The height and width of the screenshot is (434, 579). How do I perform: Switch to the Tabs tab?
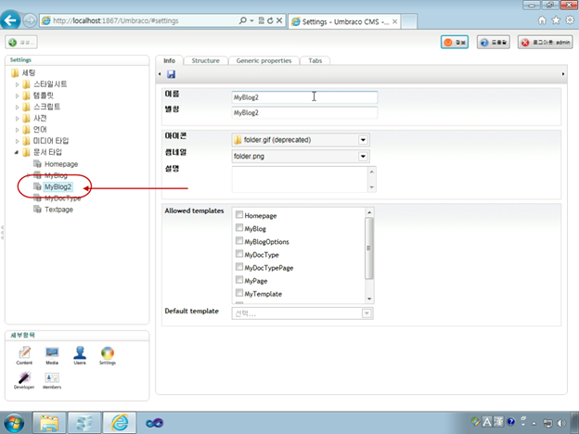pyautogui.click(x=315, y=60)
